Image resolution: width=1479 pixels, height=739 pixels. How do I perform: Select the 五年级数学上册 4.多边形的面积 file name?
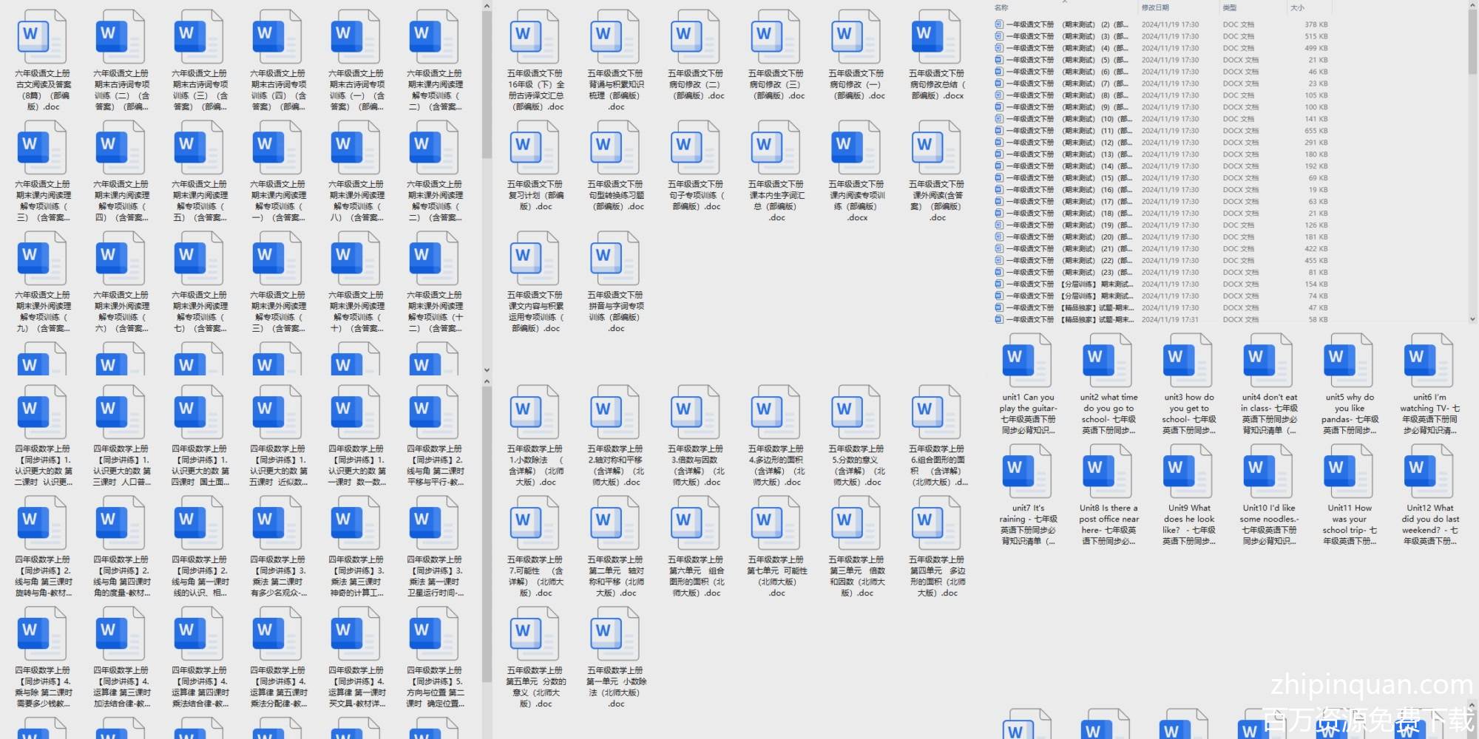point(776,466)
